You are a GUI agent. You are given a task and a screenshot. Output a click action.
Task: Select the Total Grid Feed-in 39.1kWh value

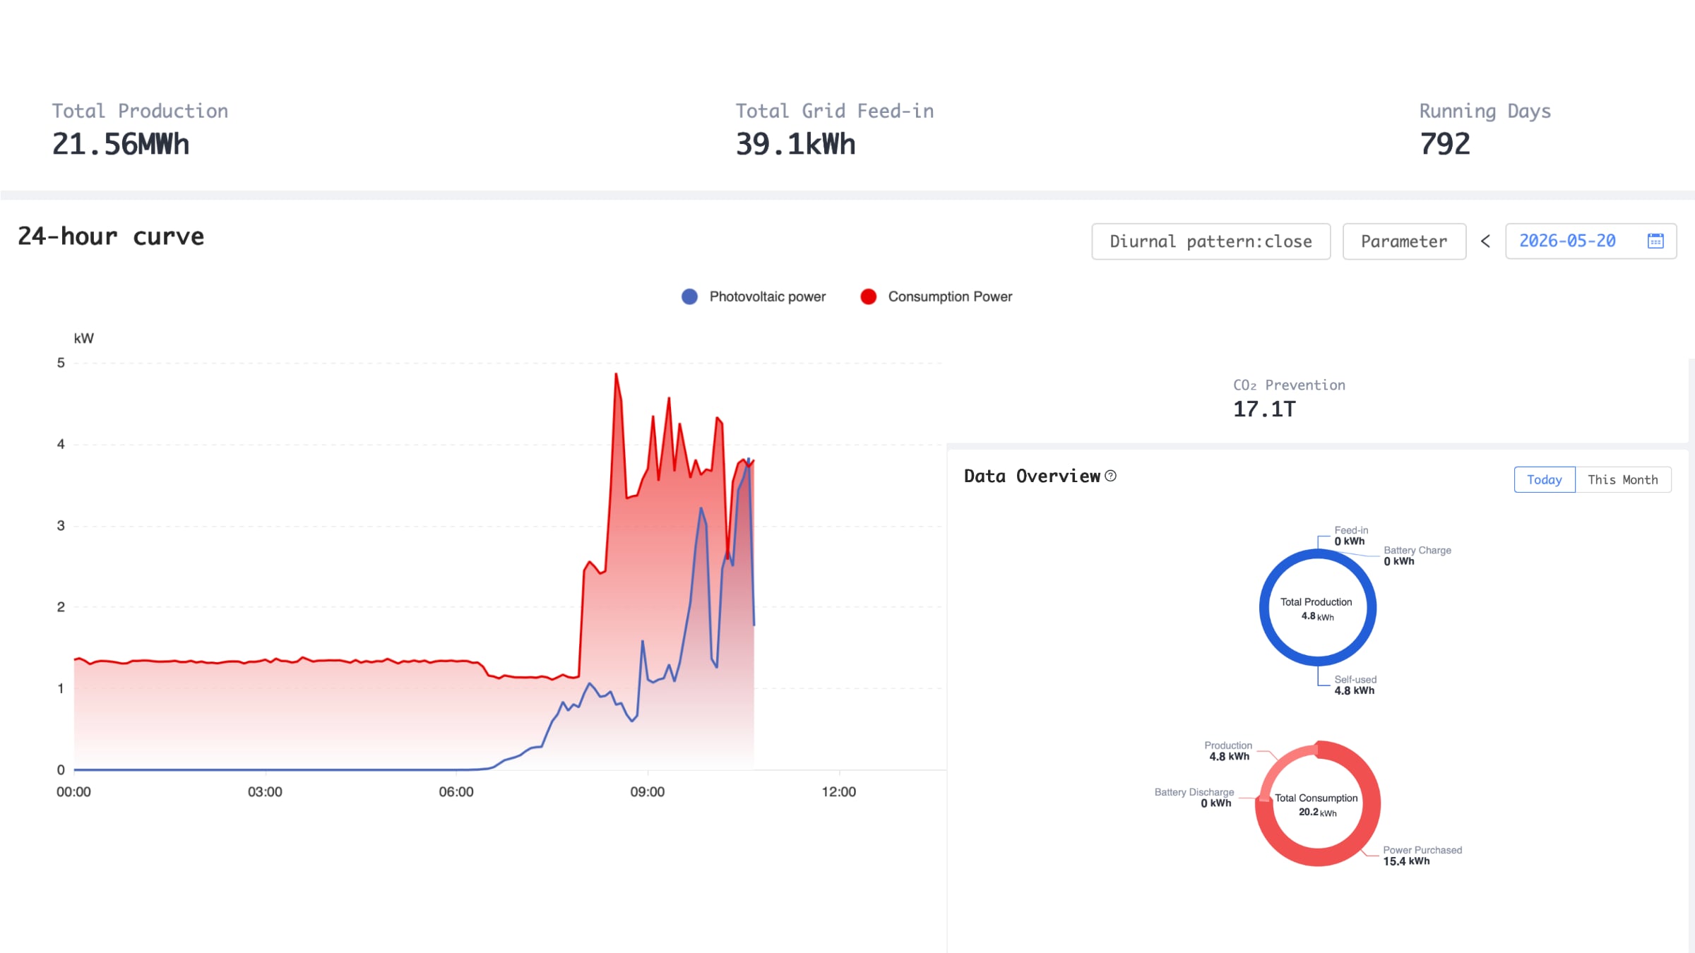(x=796, y=145)
